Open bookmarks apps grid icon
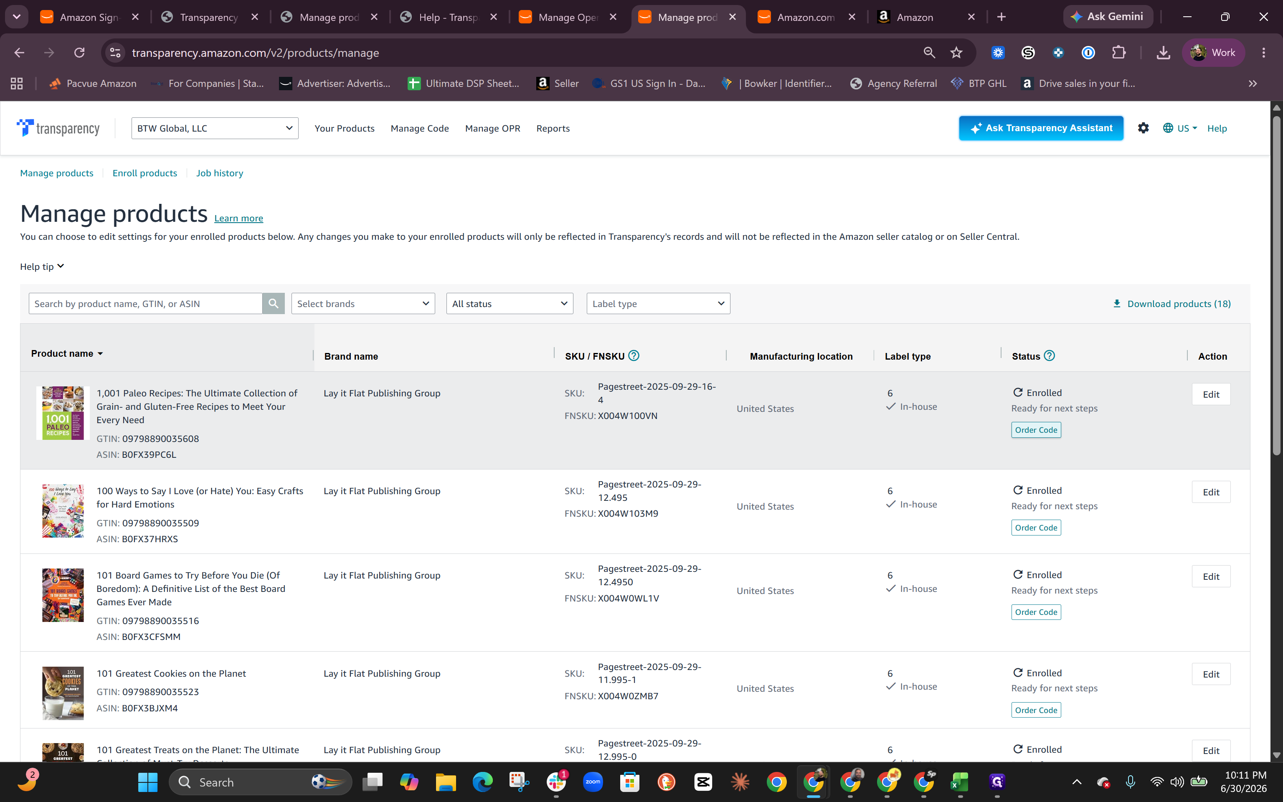This screenshot has height=802, width=1283. pos(16,83)
